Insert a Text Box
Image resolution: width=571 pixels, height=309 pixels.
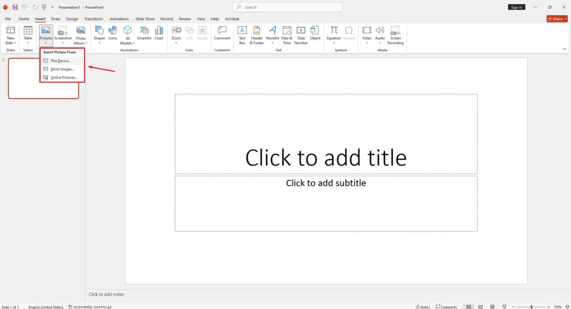(242, 35)
